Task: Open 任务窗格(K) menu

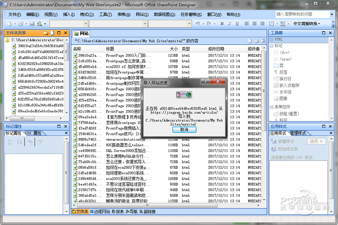Action: pyautogui.click(x=191, y=14)
